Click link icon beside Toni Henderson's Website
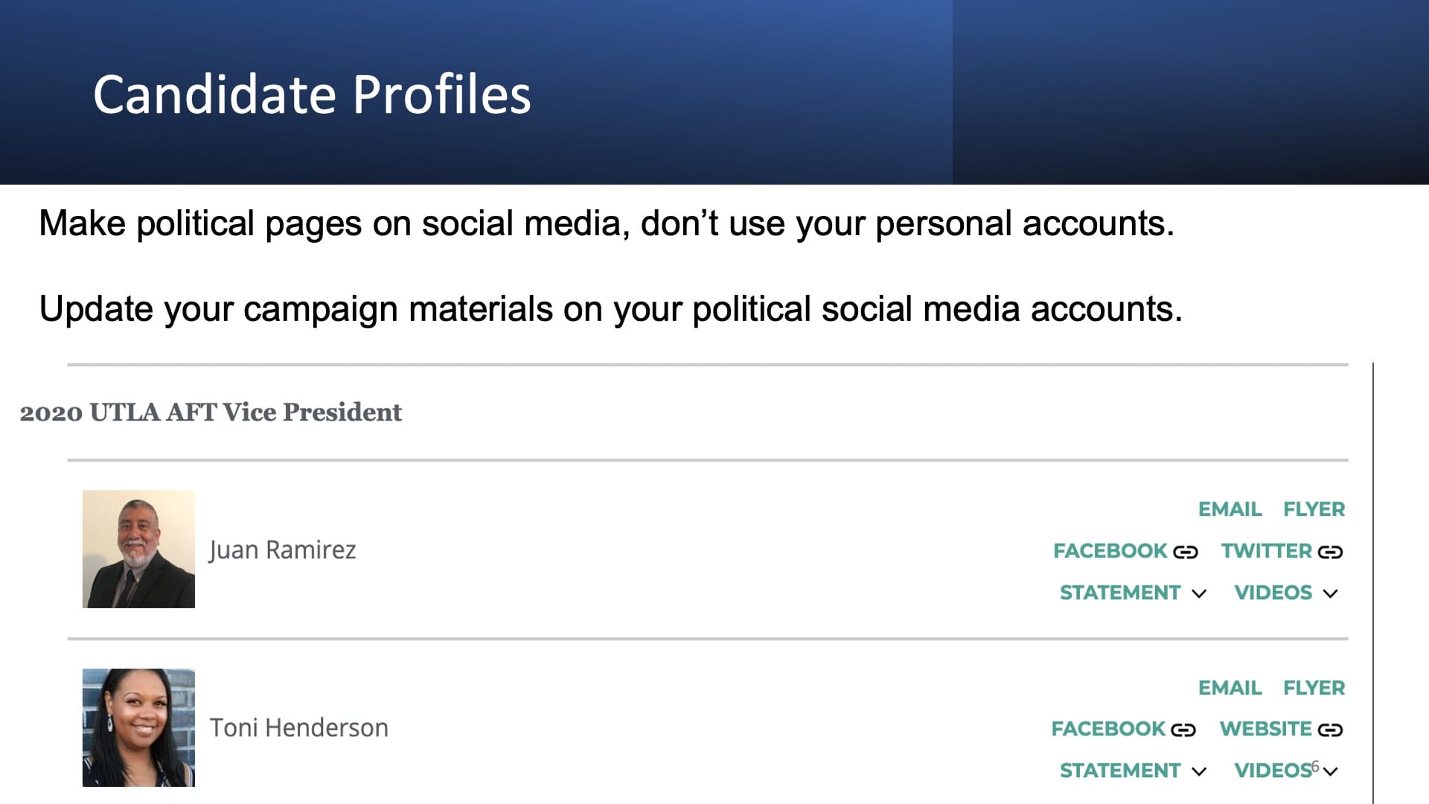 [1330, 730]
